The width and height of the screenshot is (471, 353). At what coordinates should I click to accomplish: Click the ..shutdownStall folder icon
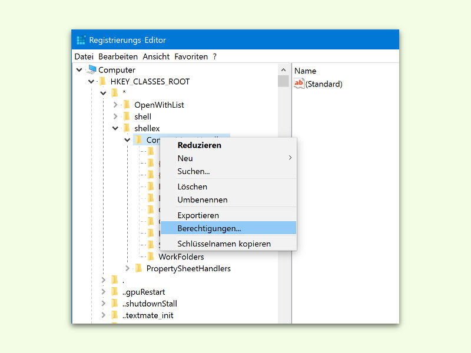pyautogui.click(x=114, y=304)
